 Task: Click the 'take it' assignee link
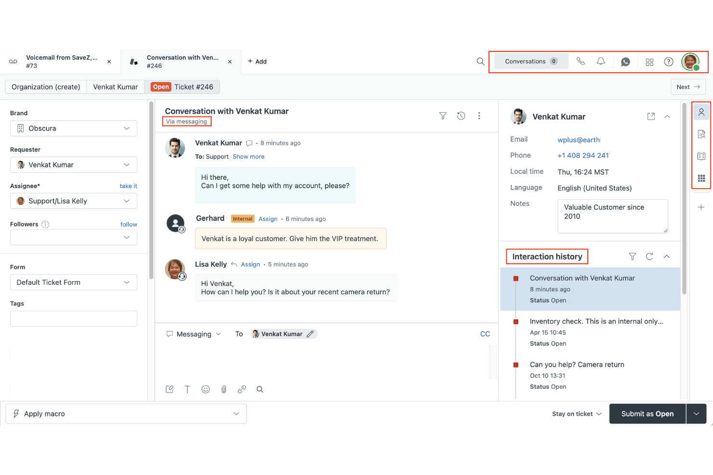click(128, 186)
